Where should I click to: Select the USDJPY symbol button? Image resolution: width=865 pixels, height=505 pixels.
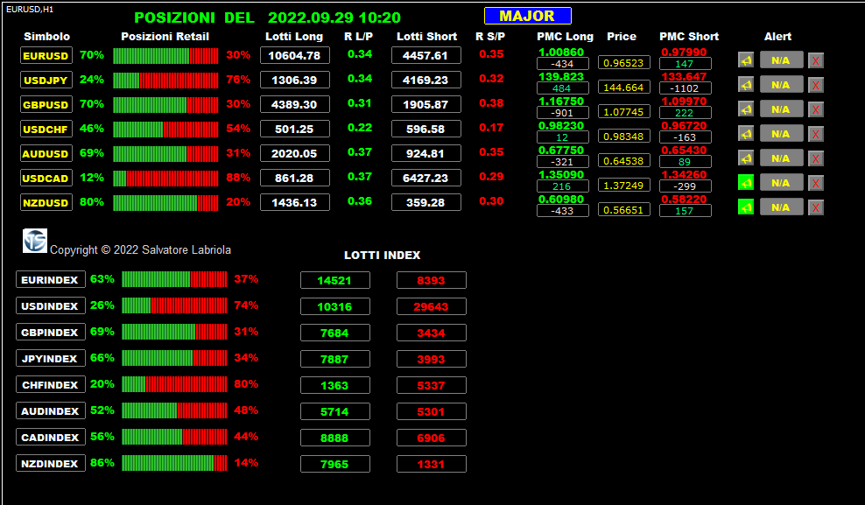tap(46, 80)
